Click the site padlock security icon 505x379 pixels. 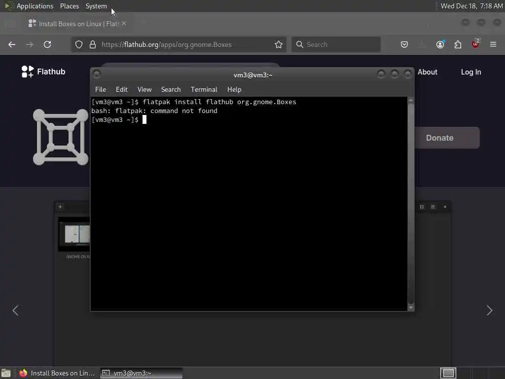(93, 44)
